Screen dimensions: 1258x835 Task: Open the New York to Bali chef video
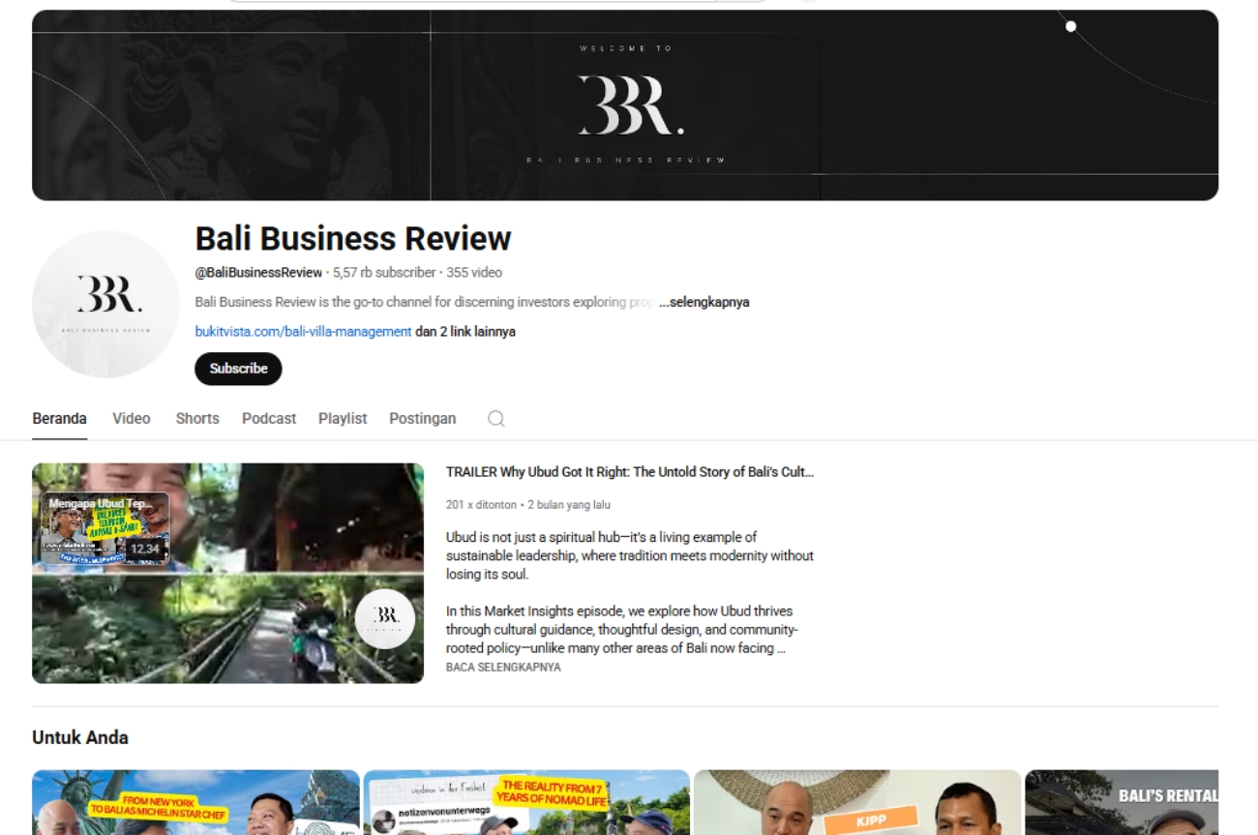[195, 802]
